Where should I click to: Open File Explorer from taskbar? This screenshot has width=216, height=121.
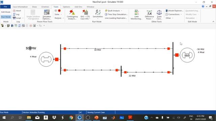pyautogui.click(x=29, y=118)
